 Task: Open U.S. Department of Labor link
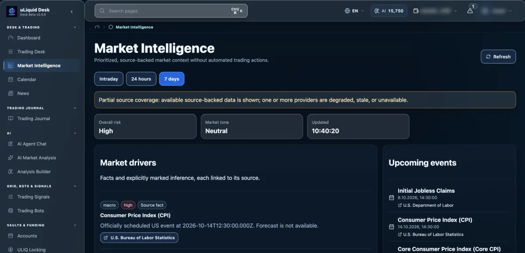point(426,205)
